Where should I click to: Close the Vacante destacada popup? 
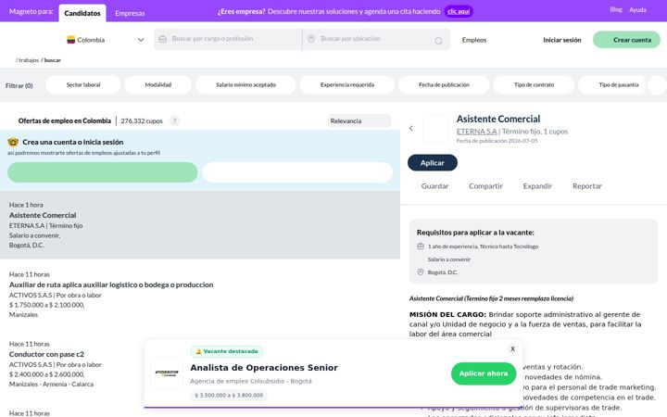click(x=512, y=348)
